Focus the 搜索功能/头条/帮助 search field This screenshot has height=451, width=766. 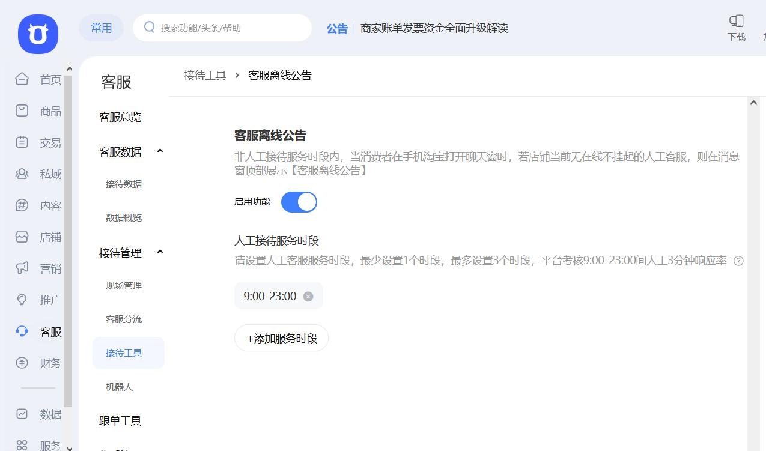click(x=222, y=28)
